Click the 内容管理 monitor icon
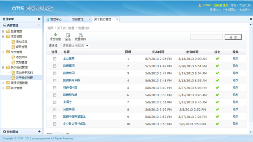 [5, 25]
